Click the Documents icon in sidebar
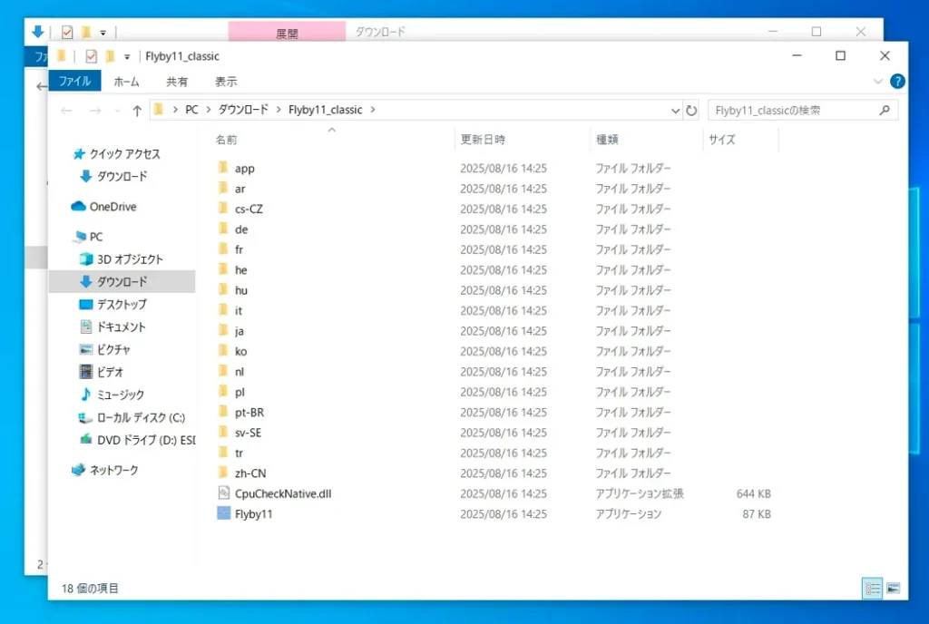The width and height of the screenshot is (929, 624). pyautogui.click(x=86, y=327)
